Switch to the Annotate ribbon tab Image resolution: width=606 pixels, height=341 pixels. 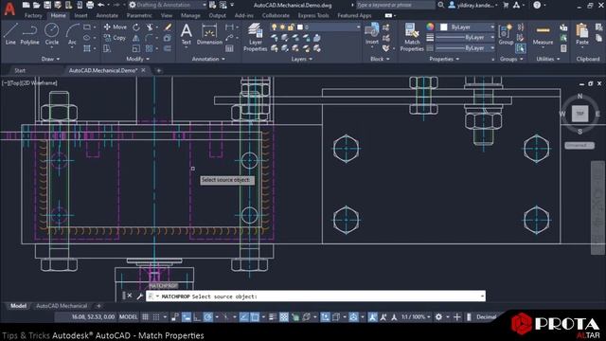[x=107, y=15]
